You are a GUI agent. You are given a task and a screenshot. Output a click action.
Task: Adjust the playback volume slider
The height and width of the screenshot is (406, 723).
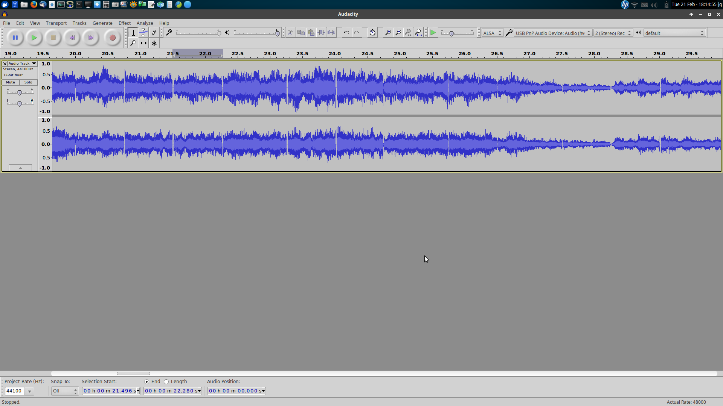(x=257, y=33)
